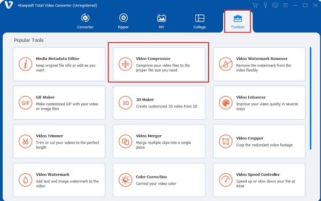Open Media Metadata Editor title
Screen dimensions: 321x201
tap(58, 59)
